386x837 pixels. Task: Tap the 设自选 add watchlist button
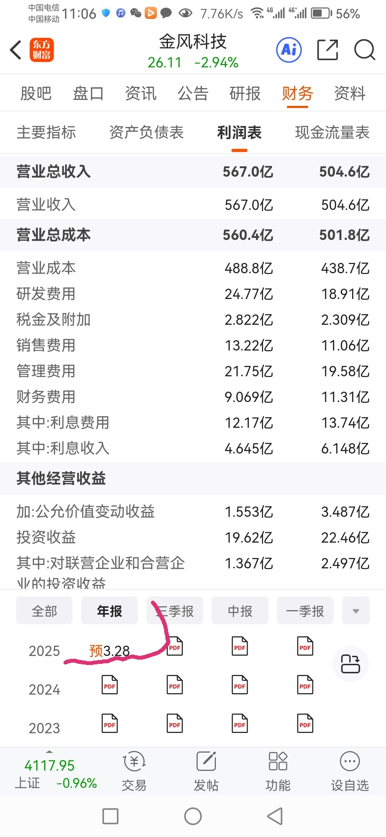pos(350,771)
